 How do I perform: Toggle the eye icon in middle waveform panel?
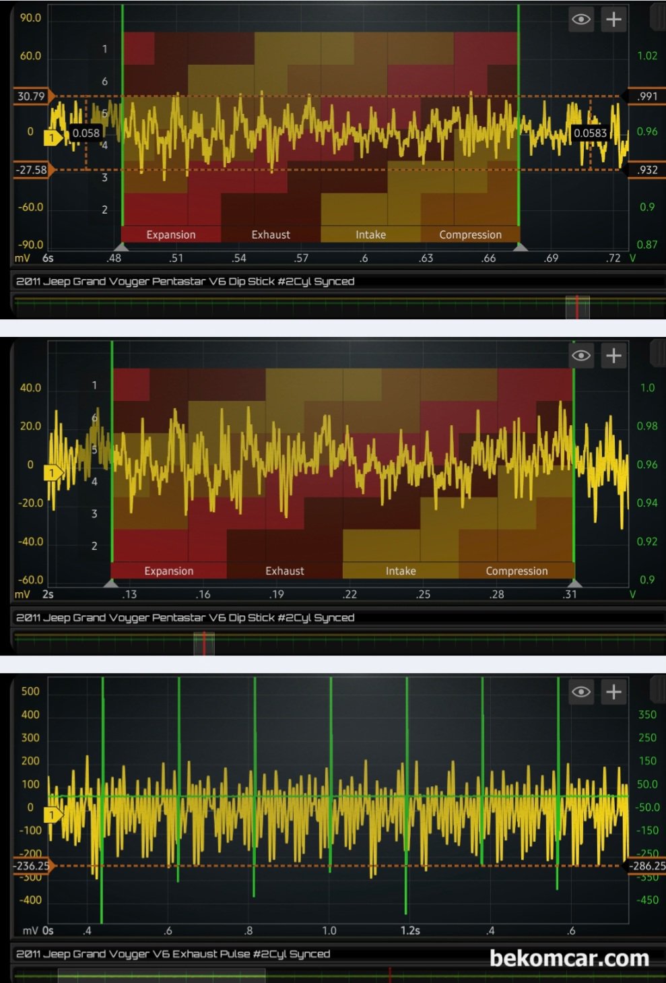(x=581, y=356)
